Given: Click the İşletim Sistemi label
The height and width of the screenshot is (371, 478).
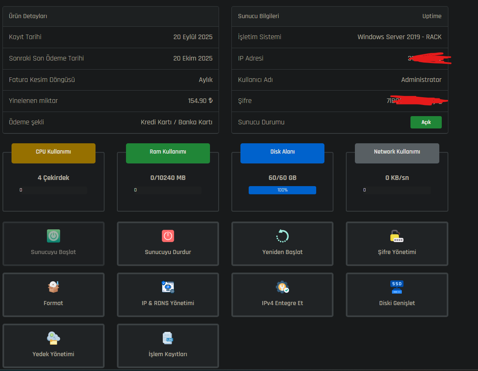Looking at the screenshot, I should 260,37.
